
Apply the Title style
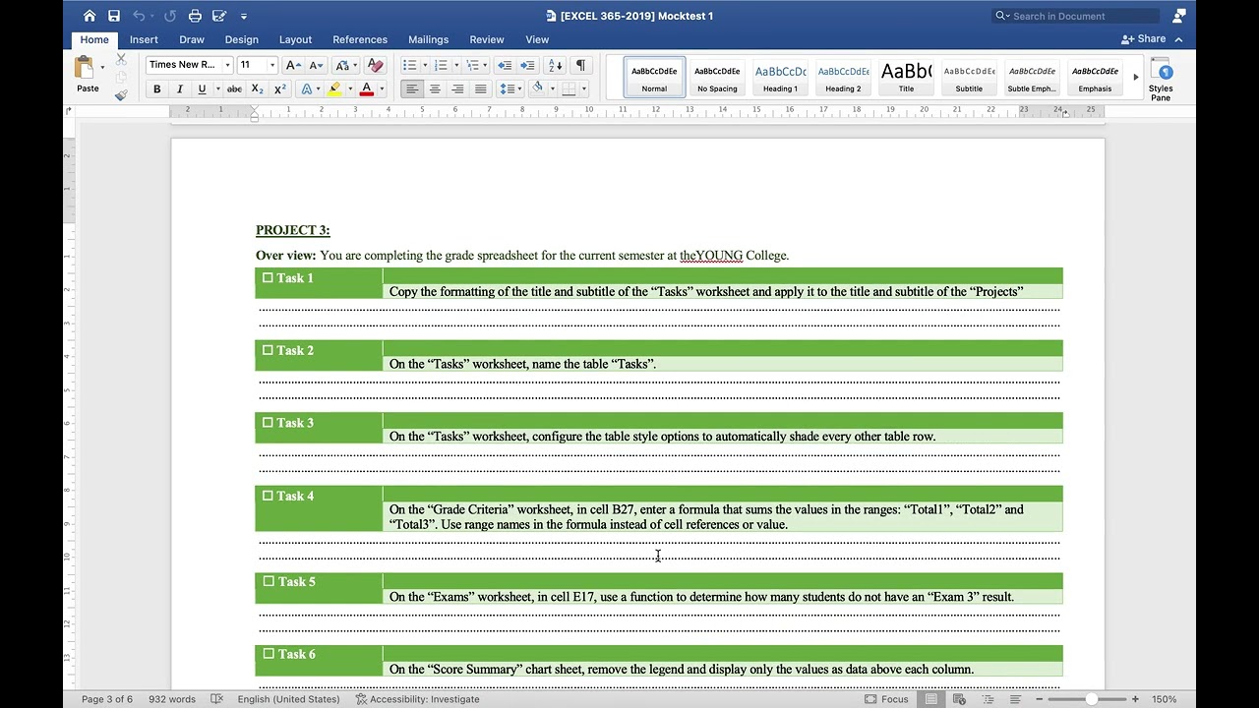[906, 77]
